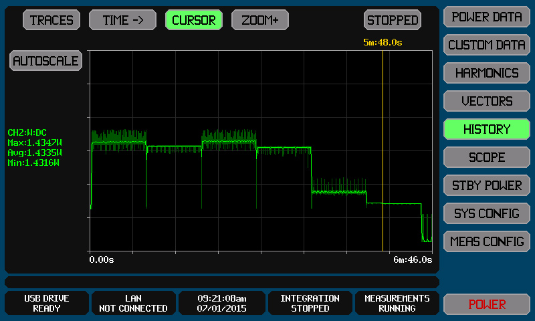The width and height of the screenshot is (535, 321).
Task: Switch to the HARMONICS screen
Action: point(487,73)
